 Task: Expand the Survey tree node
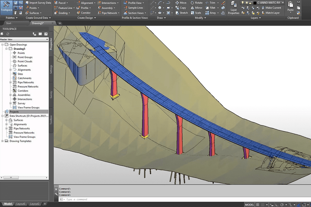coord(10,103)
